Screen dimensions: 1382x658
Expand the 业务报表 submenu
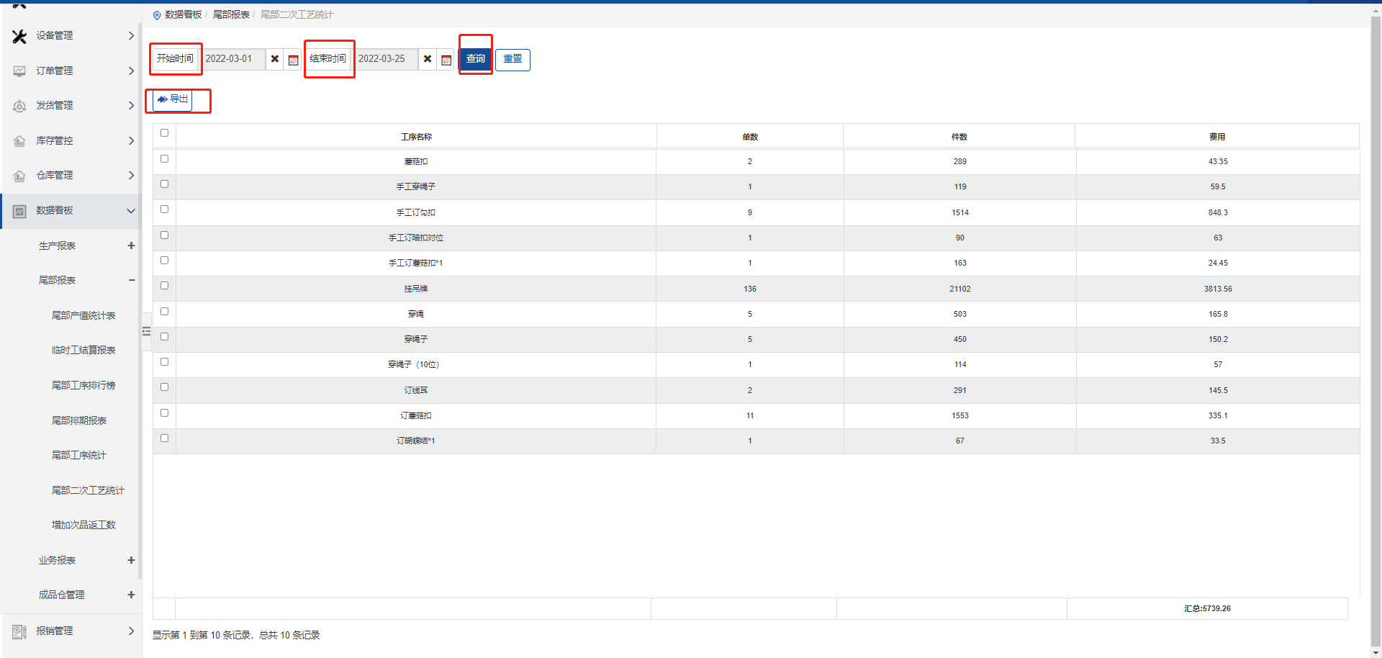click(x=131, y=560)
